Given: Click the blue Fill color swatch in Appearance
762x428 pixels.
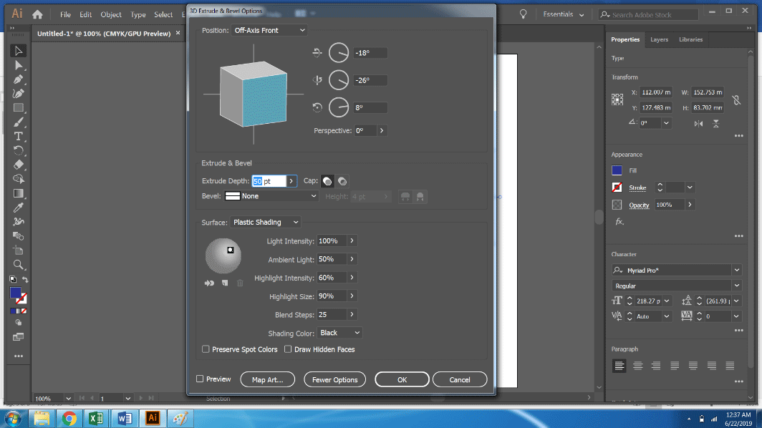Looking at the screenshot, I should (617, 170).
